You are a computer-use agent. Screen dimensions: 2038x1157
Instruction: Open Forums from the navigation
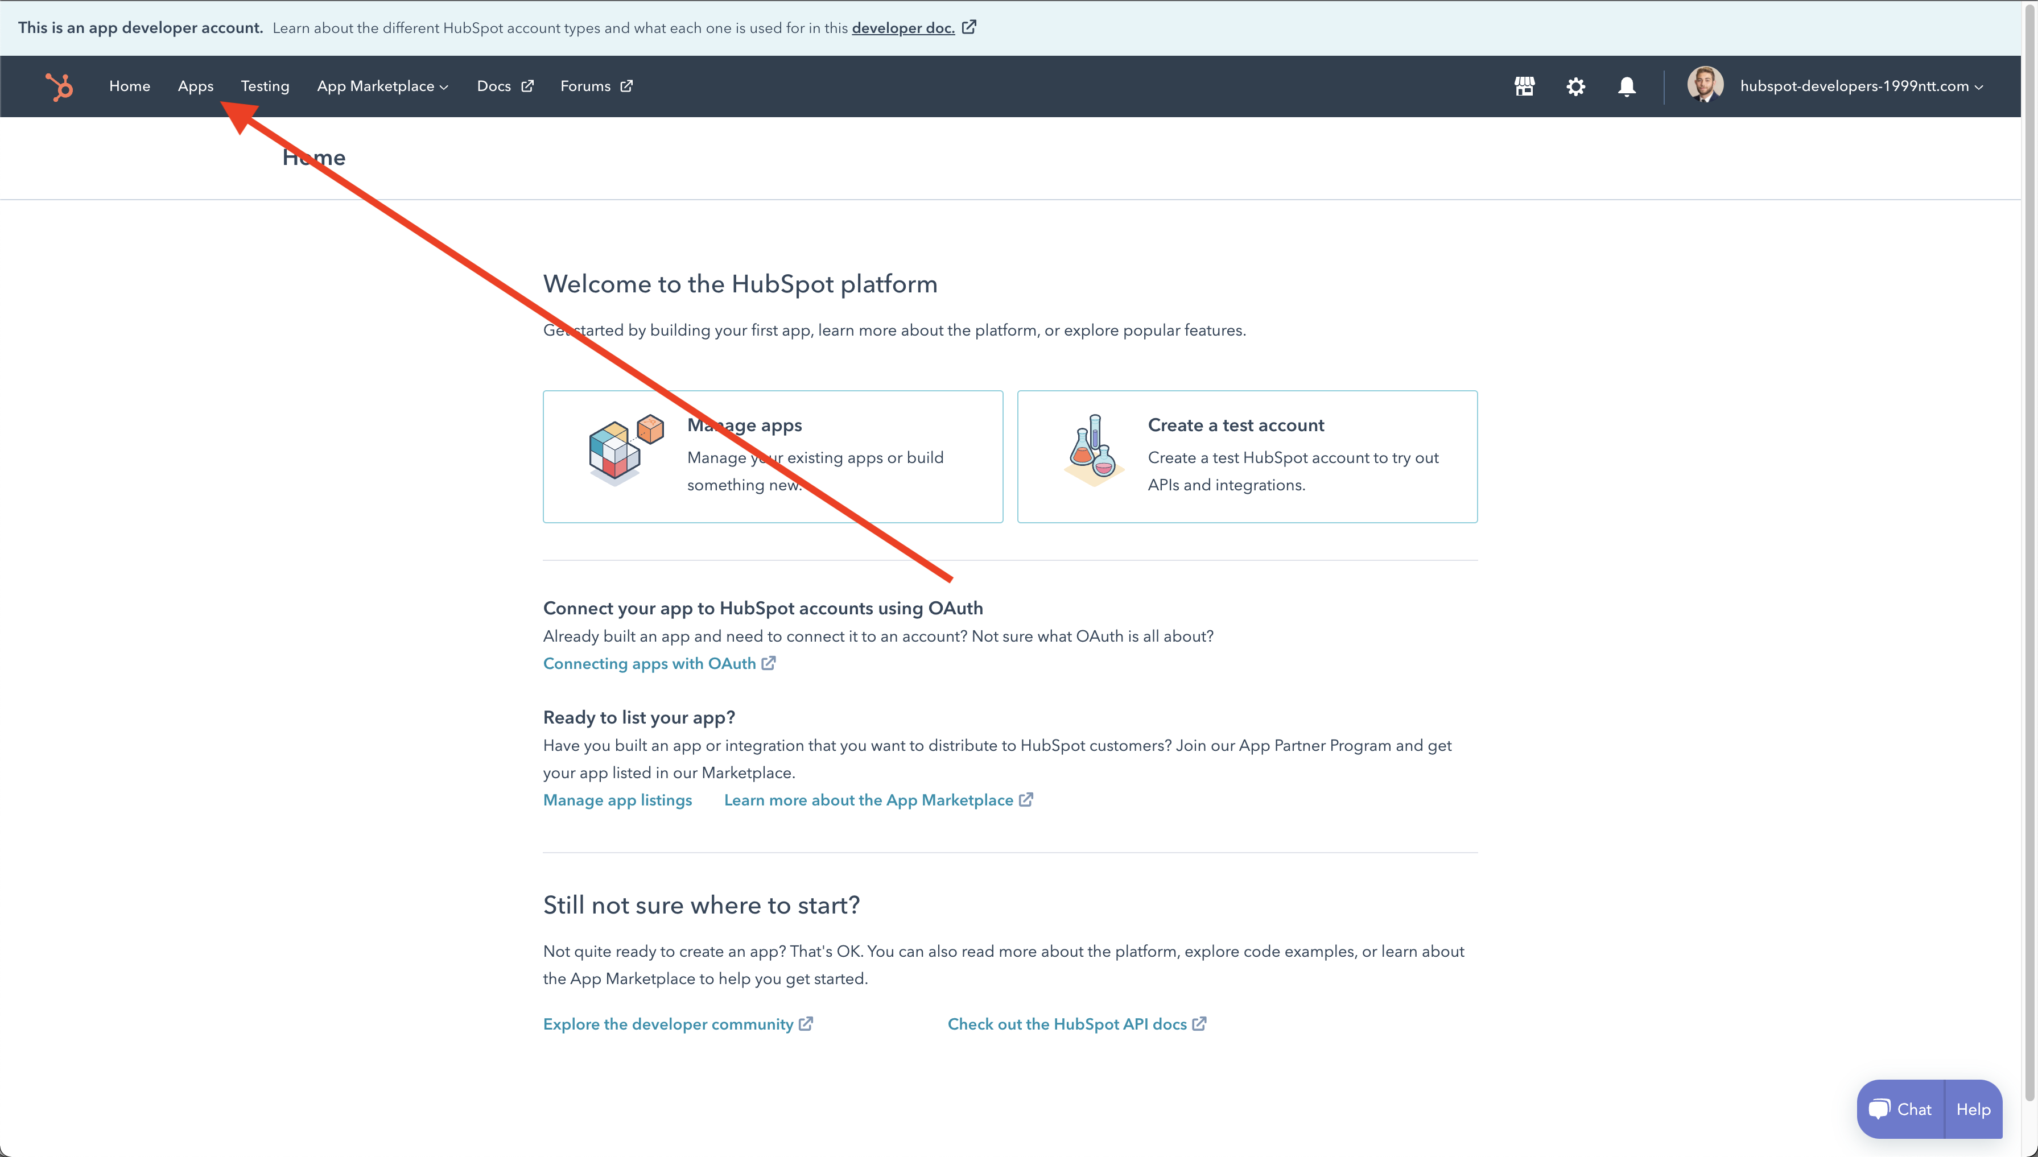(597, 86)
